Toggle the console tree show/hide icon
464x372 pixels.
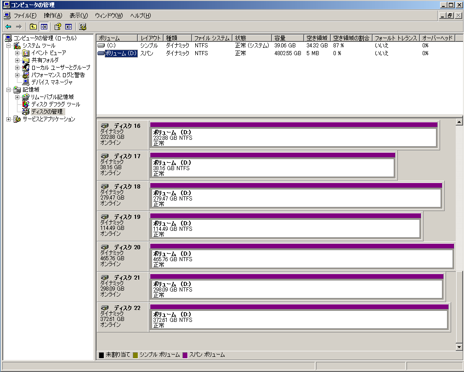click(44, 27)
